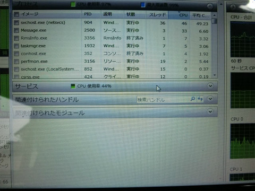The image size is (255, 191).
Task: Expand the サービス section chevron
Action: (210, 86)
